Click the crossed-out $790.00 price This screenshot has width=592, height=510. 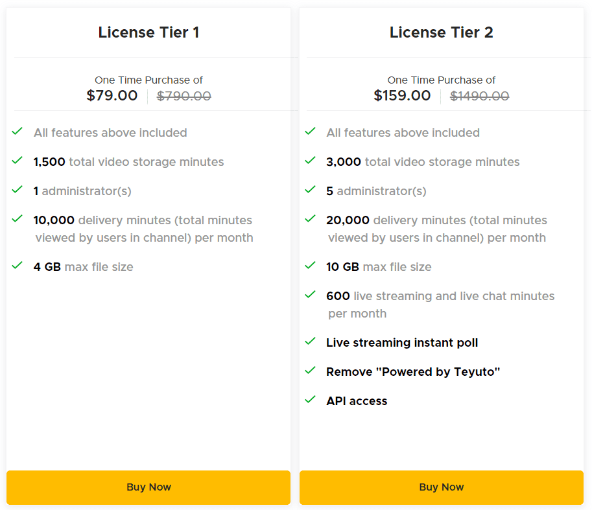tap(184, 97)
